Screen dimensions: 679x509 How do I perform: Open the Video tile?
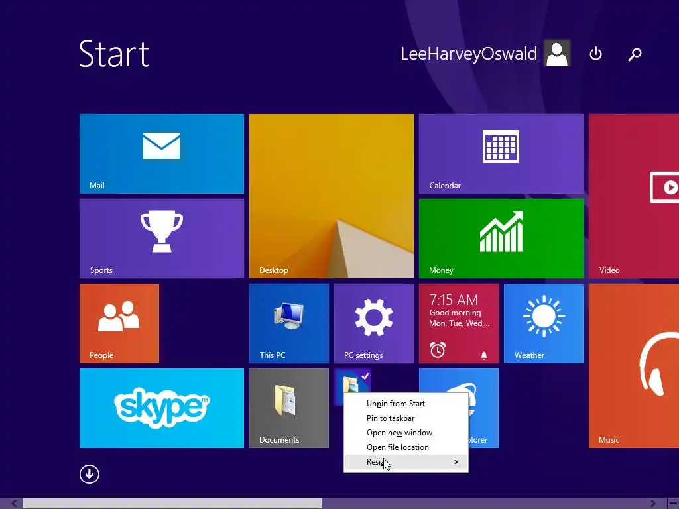[x=634, y=196]
